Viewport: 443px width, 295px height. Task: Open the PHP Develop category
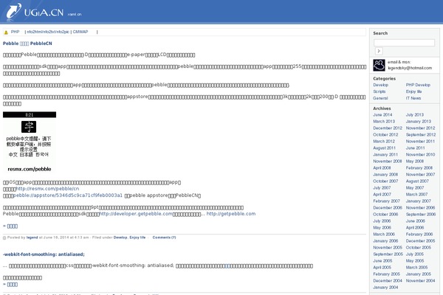tap(418, 85)
